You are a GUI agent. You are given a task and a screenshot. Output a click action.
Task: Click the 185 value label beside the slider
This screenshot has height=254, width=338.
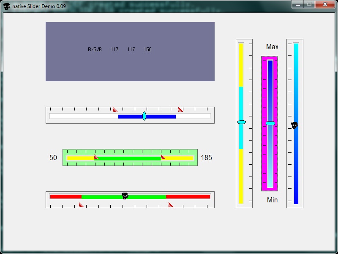(207, 158)
